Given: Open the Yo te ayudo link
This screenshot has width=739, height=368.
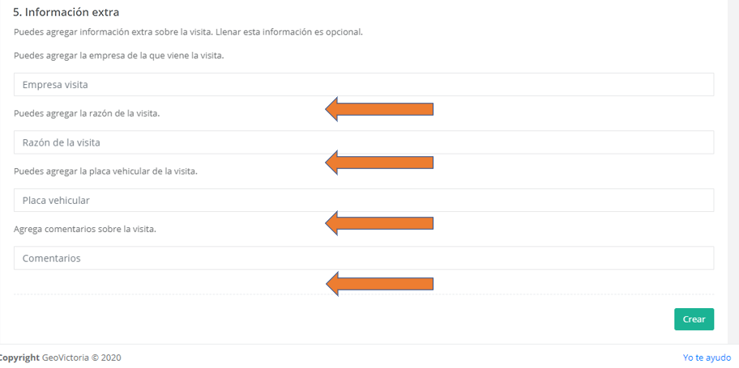Looking at the screenshot, I should click(707, 357).
